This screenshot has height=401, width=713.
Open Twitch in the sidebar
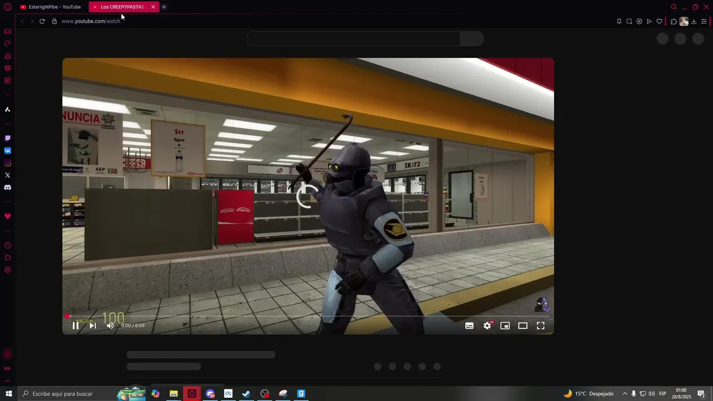click(7, 138)
